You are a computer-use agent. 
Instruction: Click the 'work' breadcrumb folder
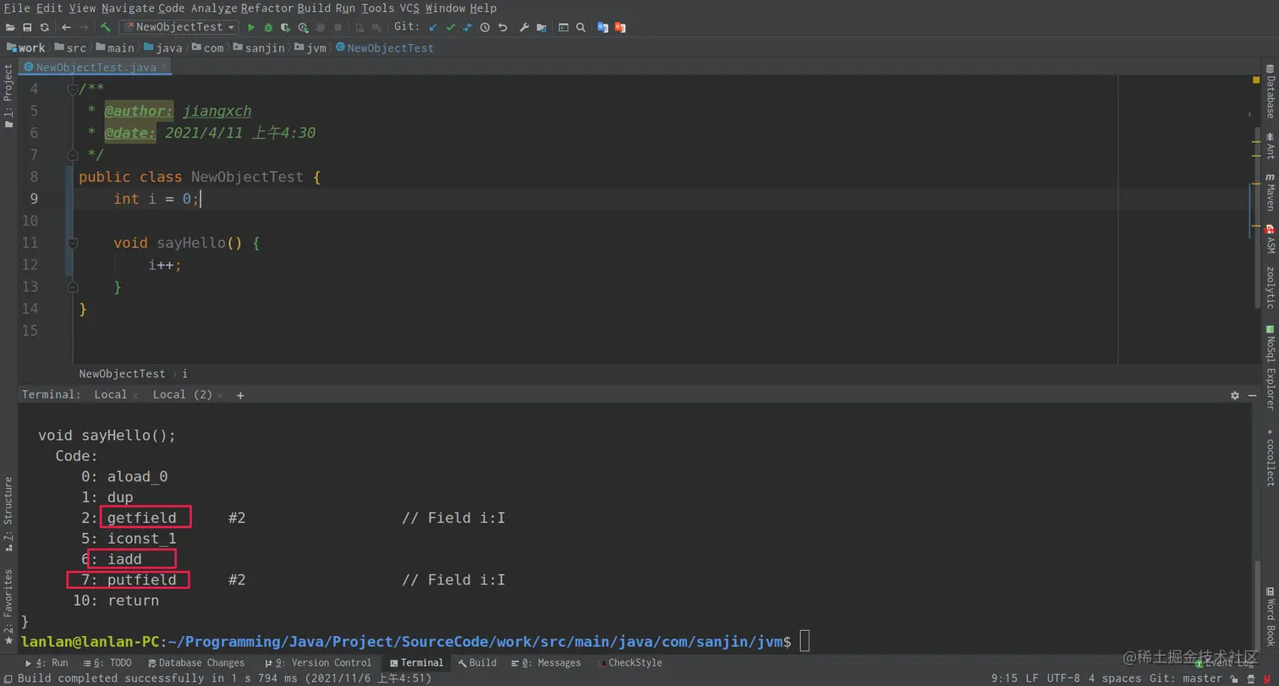[25, 48]
